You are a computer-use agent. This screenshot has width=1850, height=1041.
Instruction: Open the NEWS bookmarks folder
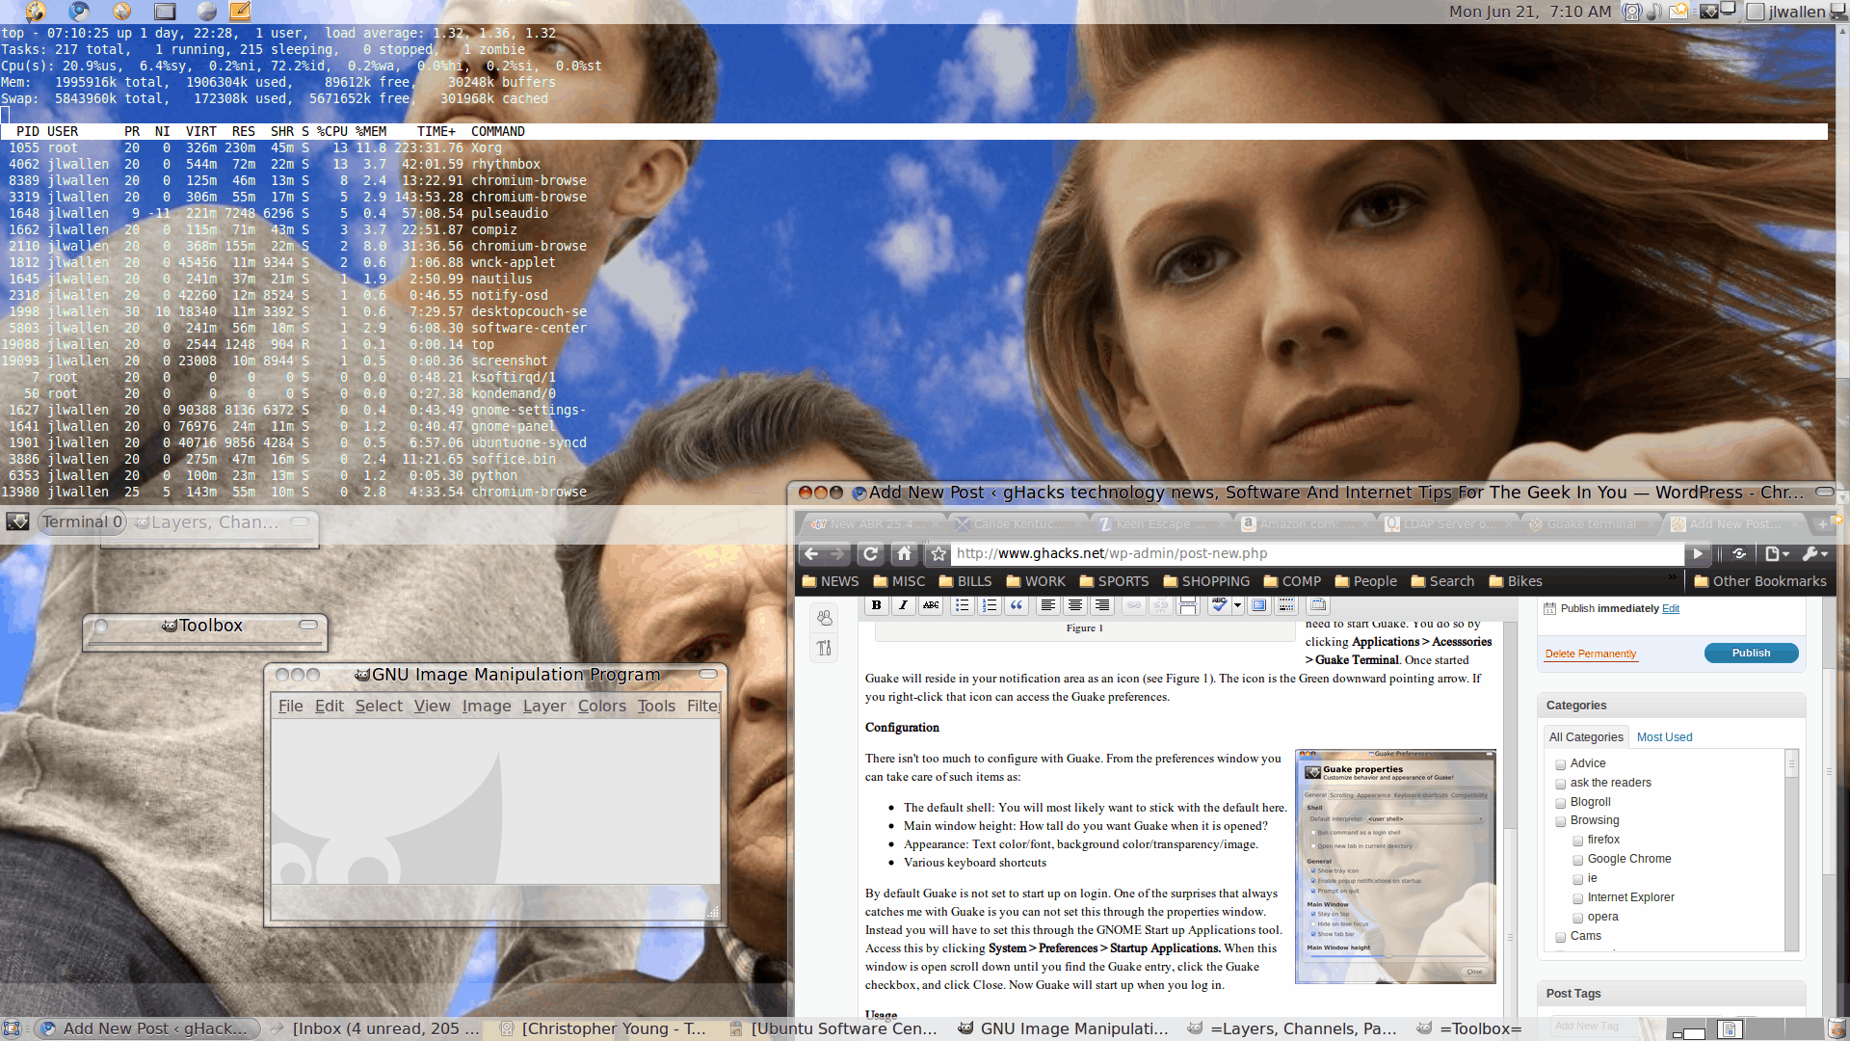click(x=830, y=581)
